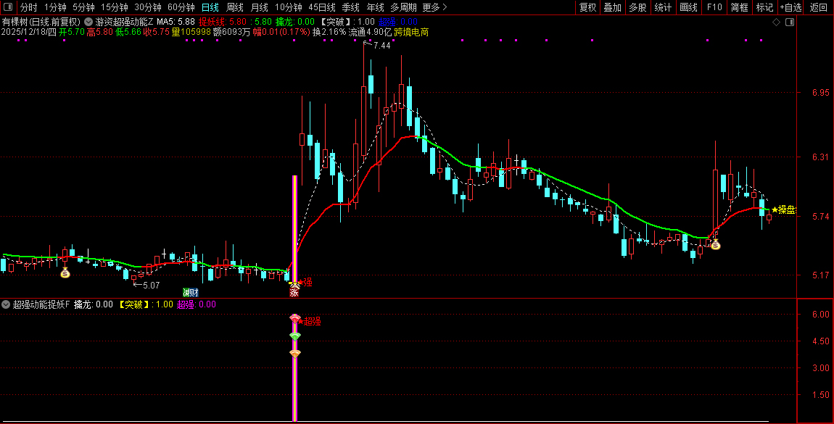This screenshot has height=424, width=834.
Task: Click the red diamond 超强 icon in sub-chart
Action: click(295, 319)
